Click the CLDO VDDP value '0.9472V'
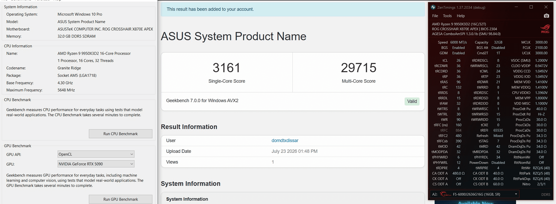The height and width of the screenshot is (204, 556). [541, 66]
